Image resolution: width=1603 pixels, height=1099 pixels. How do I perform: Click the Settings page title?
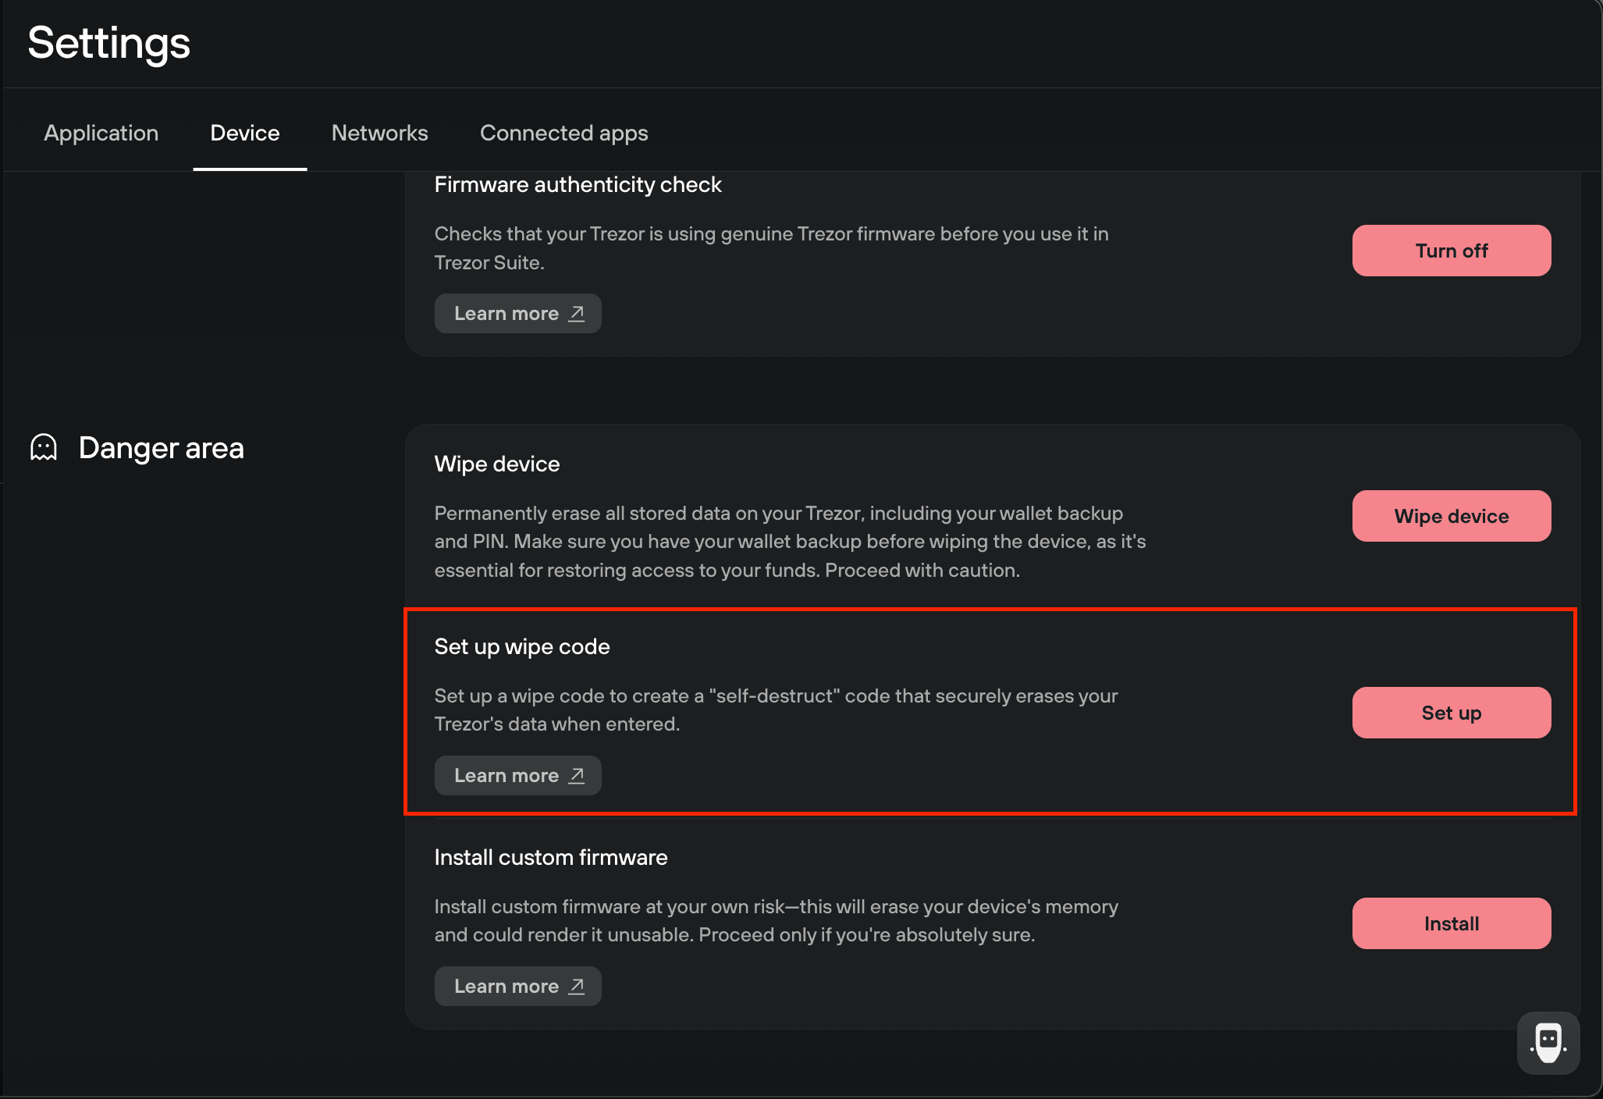coord(109,43)
